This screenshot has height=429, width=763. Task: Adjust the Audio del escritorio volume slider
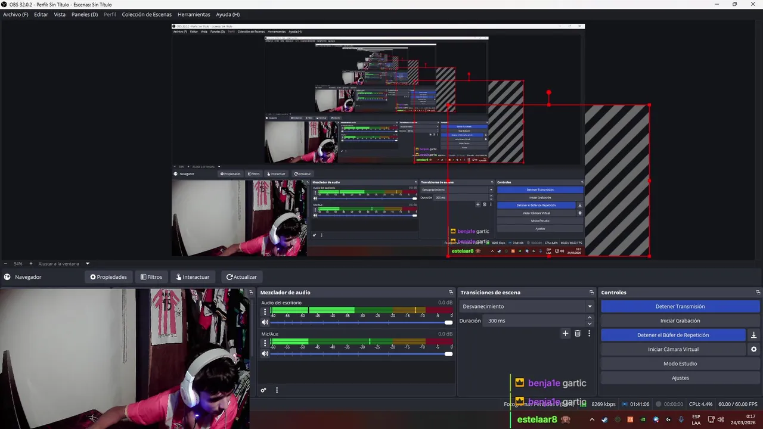(x=361, y=322)
